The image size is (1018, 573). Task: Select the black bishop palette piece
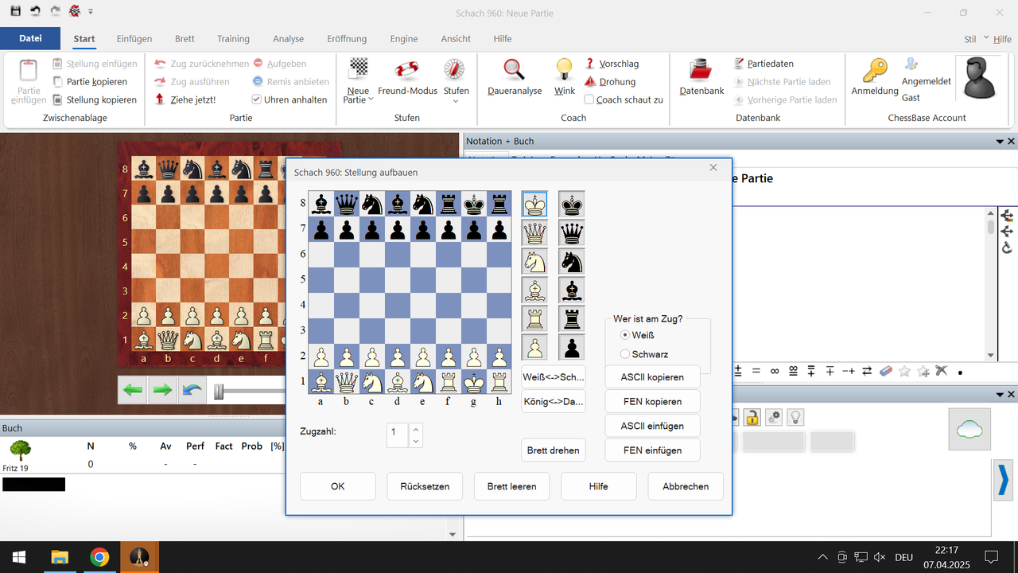[x=572, y=290]
